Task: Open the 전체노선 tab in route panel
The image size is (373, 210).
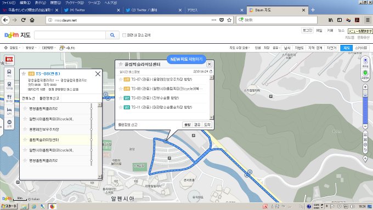Action: [x=29, y=98]
